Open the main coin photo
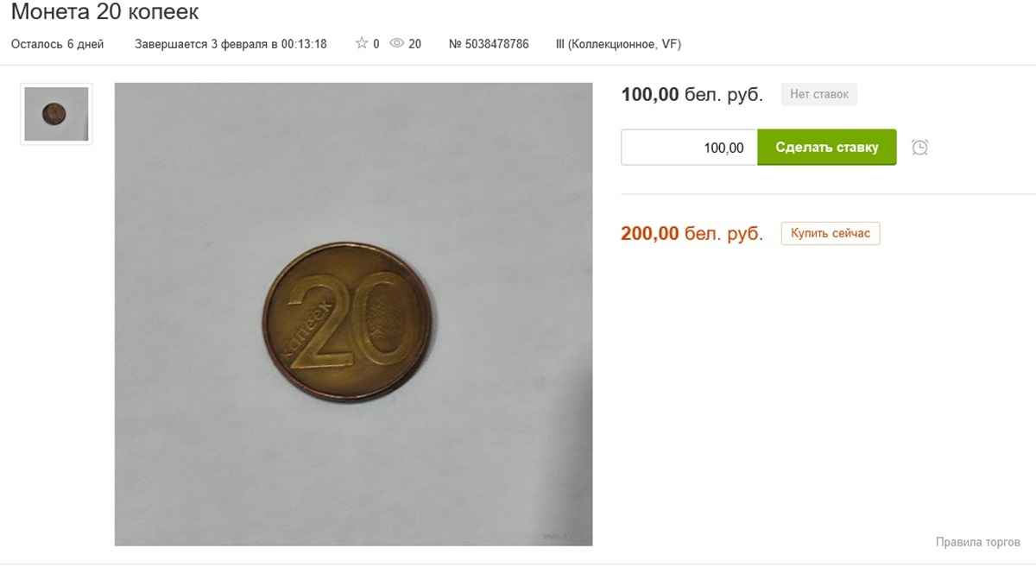 [x=353, y=314]
